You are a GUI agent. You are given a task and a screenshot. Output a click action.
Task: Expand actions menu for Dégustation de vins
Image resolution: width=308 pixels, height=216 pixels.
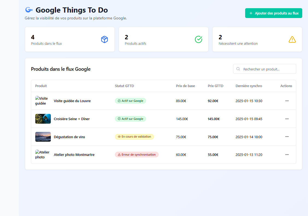pyautogui.click(x=287, y=137)
